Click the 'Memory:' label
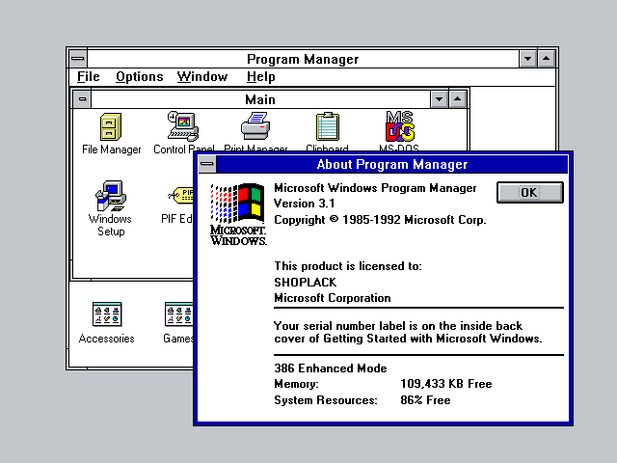Viewport: 617px width, 463px height. click(x=296, y=384)
